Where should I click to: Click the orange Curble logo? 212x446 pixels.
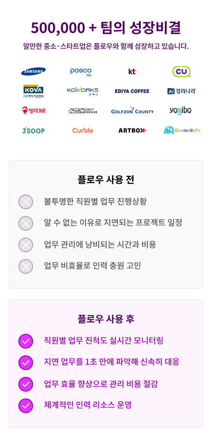[83, 130]
